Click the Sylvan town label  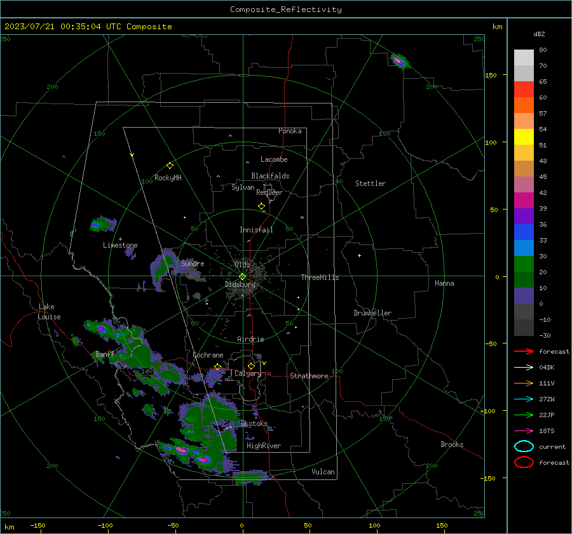coord(243,188)
